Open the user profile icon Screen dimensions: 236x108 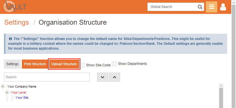[x=223, y=7]
